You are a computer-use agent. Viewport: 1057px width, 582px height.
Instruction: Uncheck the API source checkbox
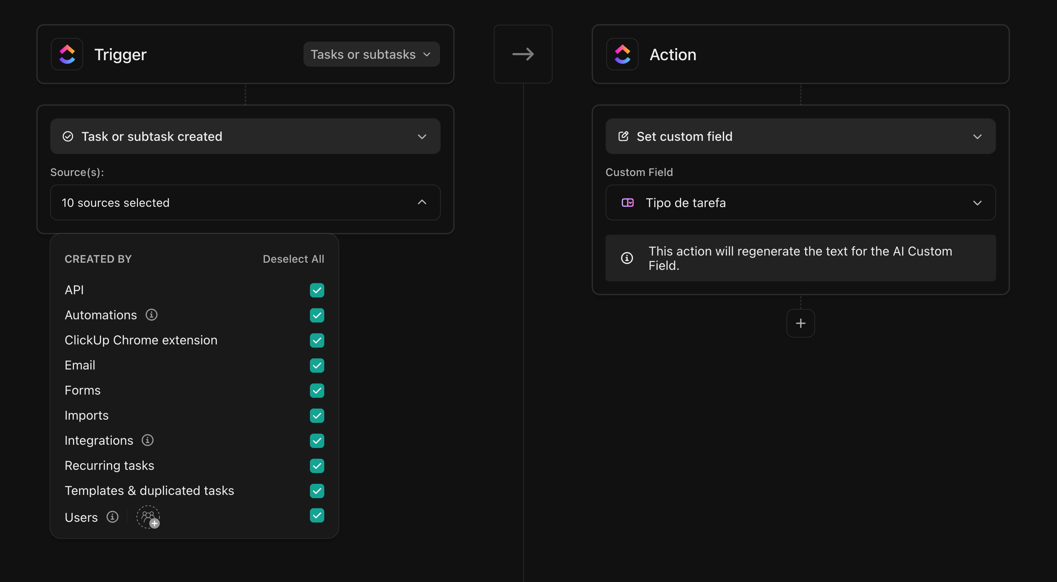[317, 290]
